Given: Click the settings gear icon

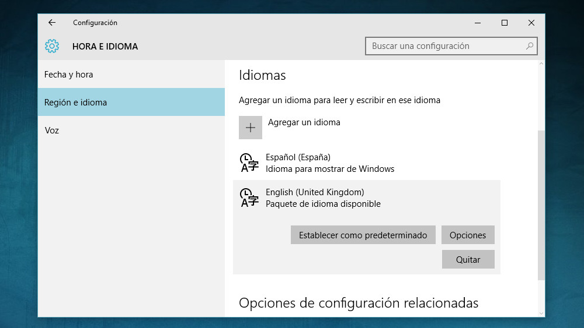Looking at the screenshot, I should pyautogui.click(x=52, y=46).
